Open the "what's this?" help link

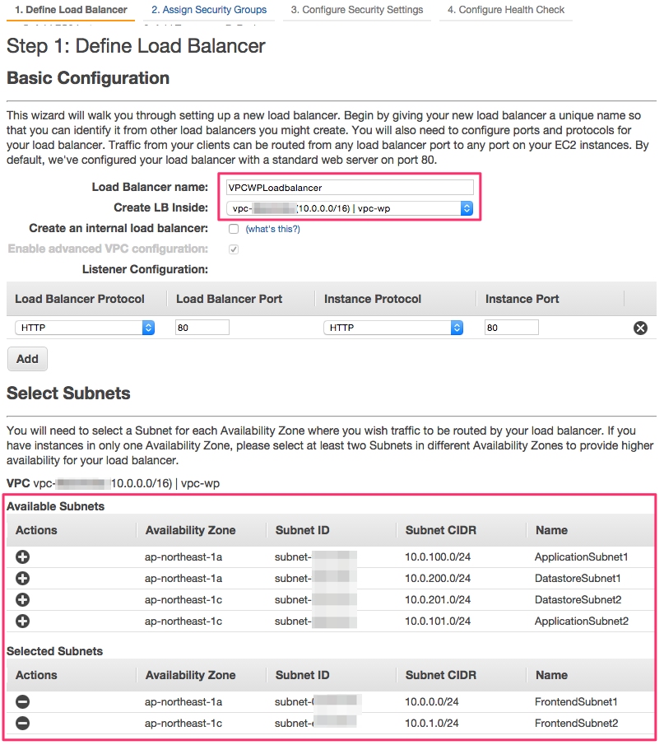pyautogui.click(x=272, y=229)
